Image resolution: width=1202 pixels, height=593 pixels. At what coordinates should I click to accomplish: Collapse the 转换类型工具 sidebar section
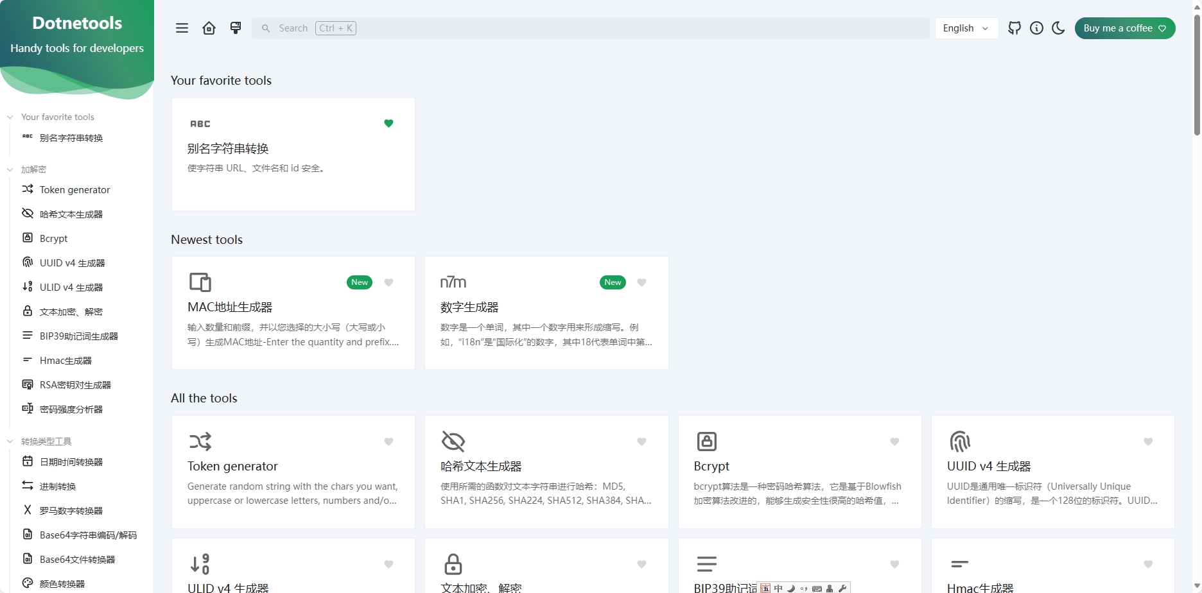(40, 442)
